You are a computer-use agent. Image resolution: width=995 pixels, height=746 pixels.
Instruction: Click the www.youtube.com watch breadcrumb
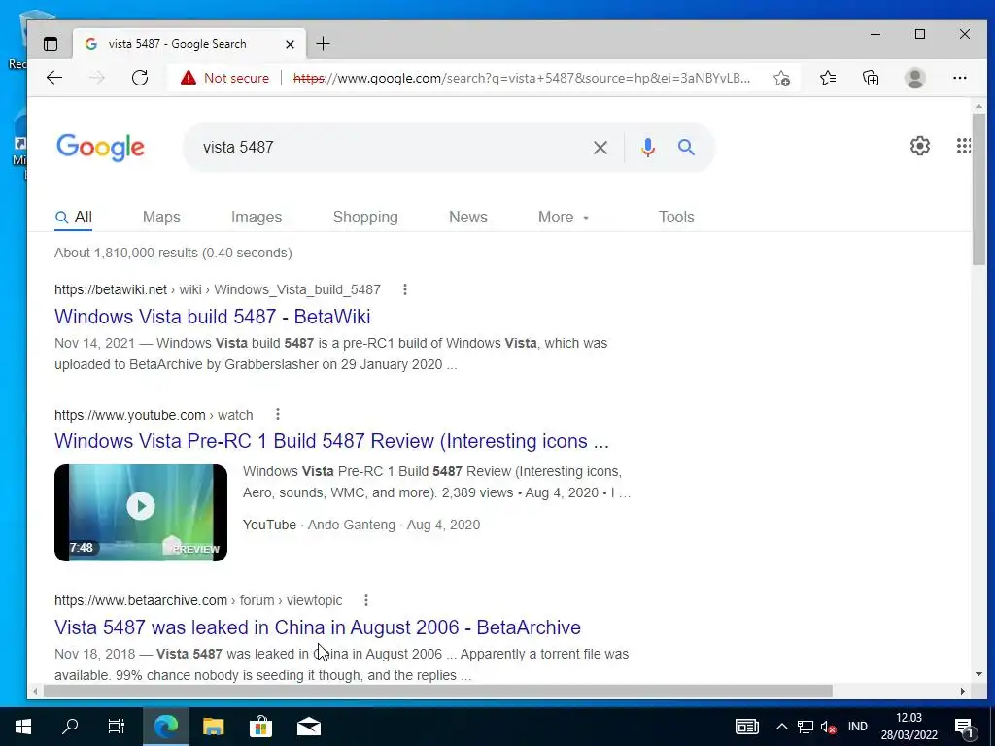click(x=154, y=415)
